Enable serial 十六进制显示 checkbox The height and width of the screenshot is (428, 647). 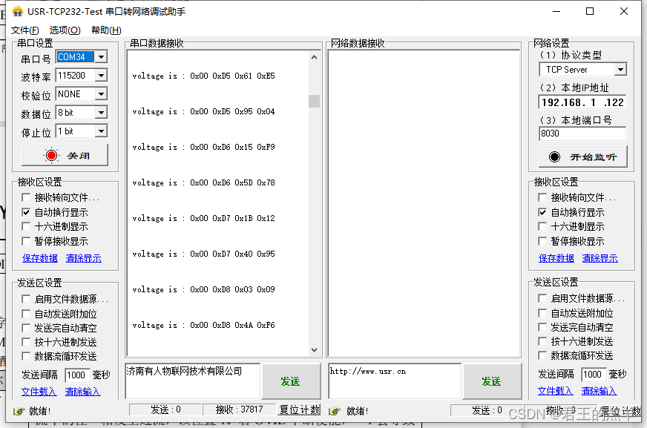26,226
